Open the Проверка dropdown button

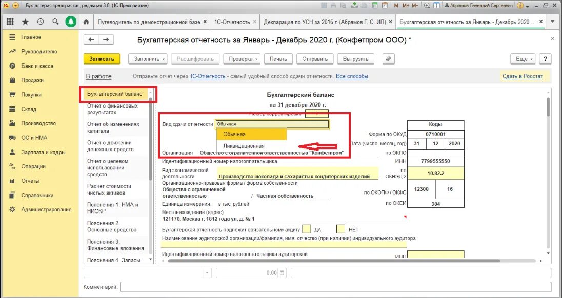click(x=242, y=59)
